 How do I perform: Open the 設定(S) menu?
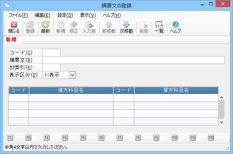[x=65, y=15]
